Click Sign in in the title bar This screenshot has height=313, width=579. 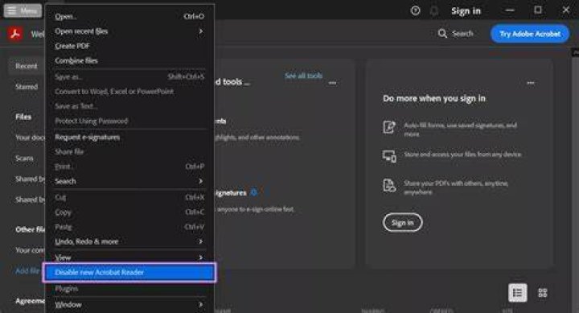tap(466, 11)
